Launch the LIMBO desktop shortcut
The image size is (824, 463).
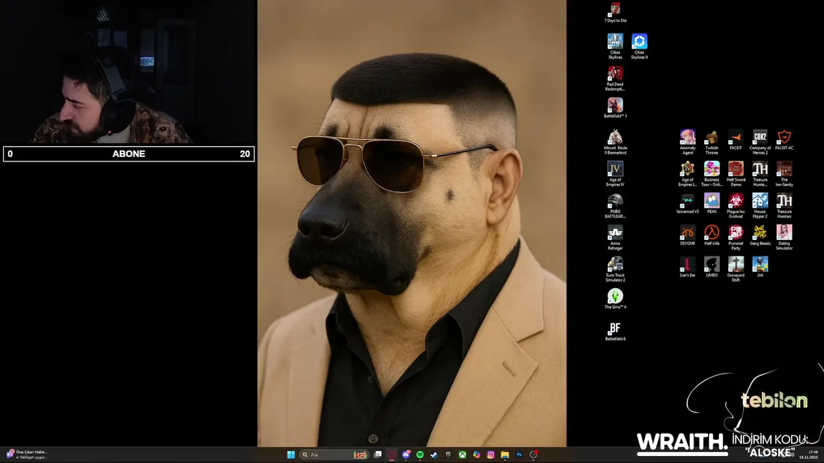click(x=711, y=267)
